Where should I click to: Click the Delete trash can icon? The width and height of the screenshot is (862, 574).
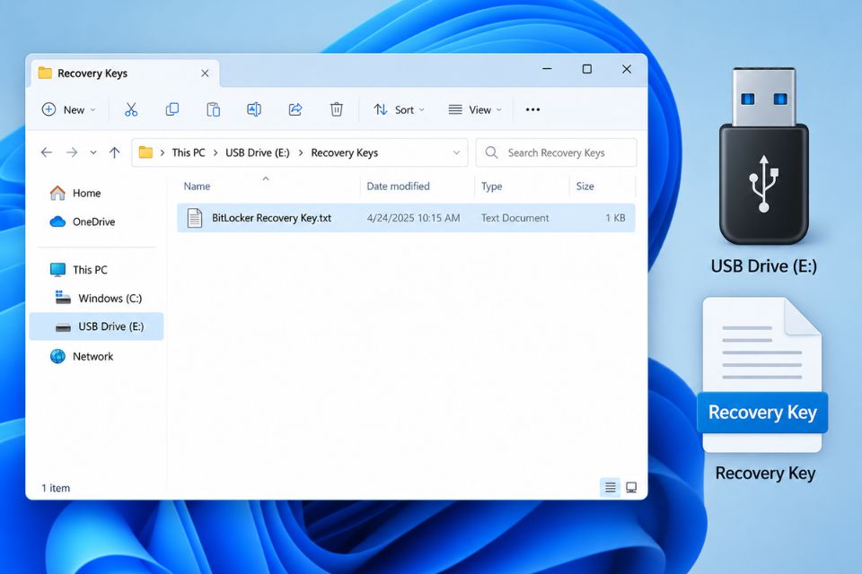point(337,109)
